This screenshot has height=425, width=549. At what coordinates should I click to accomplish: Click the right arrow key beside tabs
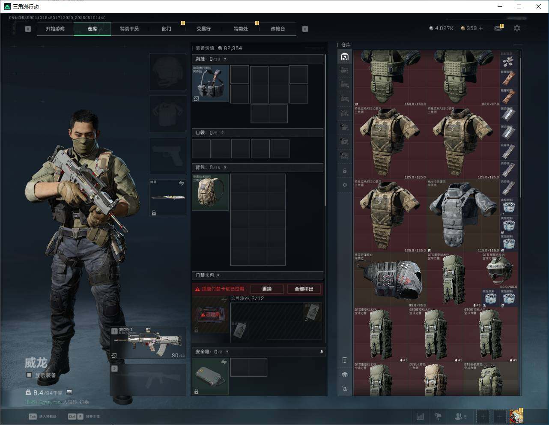point(305,29)
